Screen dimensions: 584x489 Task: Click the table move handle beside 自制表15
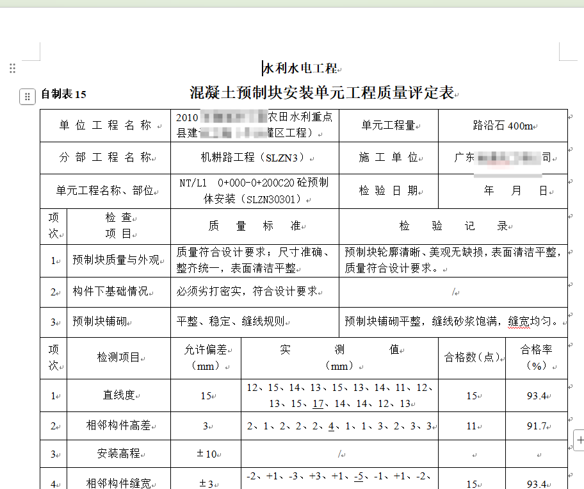[27, 97]
